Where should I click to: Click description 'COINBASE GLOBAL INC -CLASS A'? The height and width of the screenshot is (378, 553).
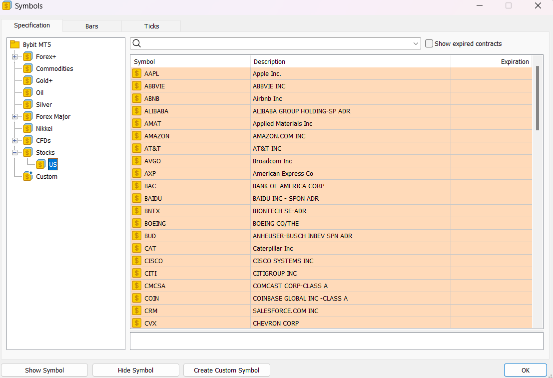pos(300,298)
